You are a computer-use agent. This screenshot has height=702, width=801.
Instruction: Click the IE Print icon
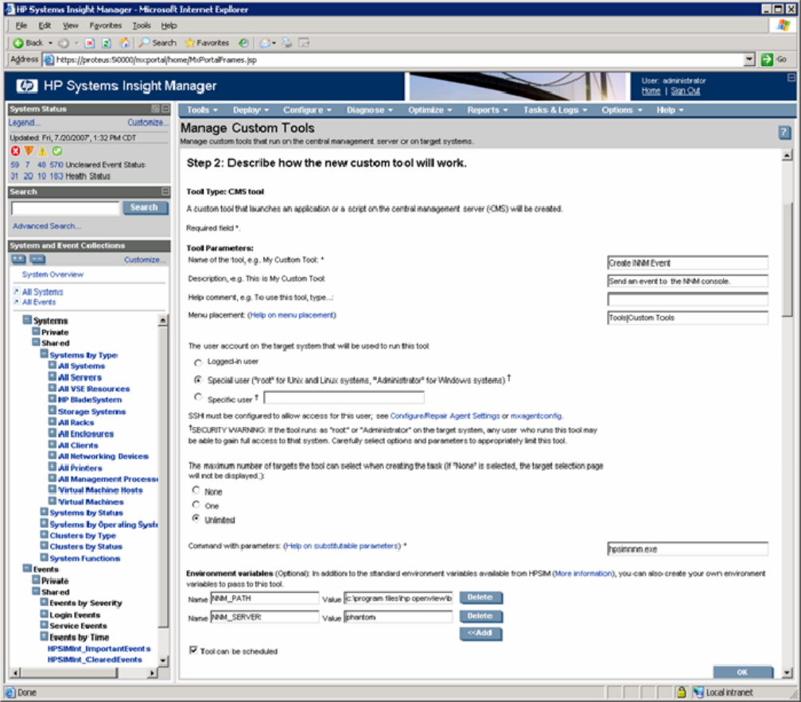tap(287, 43)
